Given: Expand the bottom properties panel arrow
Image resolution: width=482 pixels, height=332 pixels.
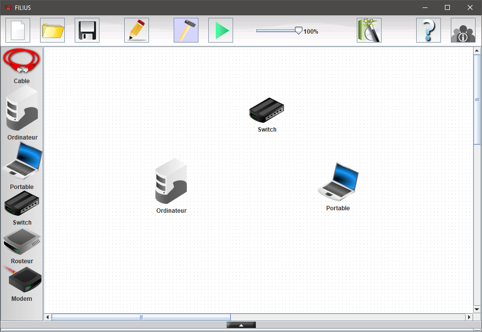Looking at the screenshot, I should [x=241, y=325].
